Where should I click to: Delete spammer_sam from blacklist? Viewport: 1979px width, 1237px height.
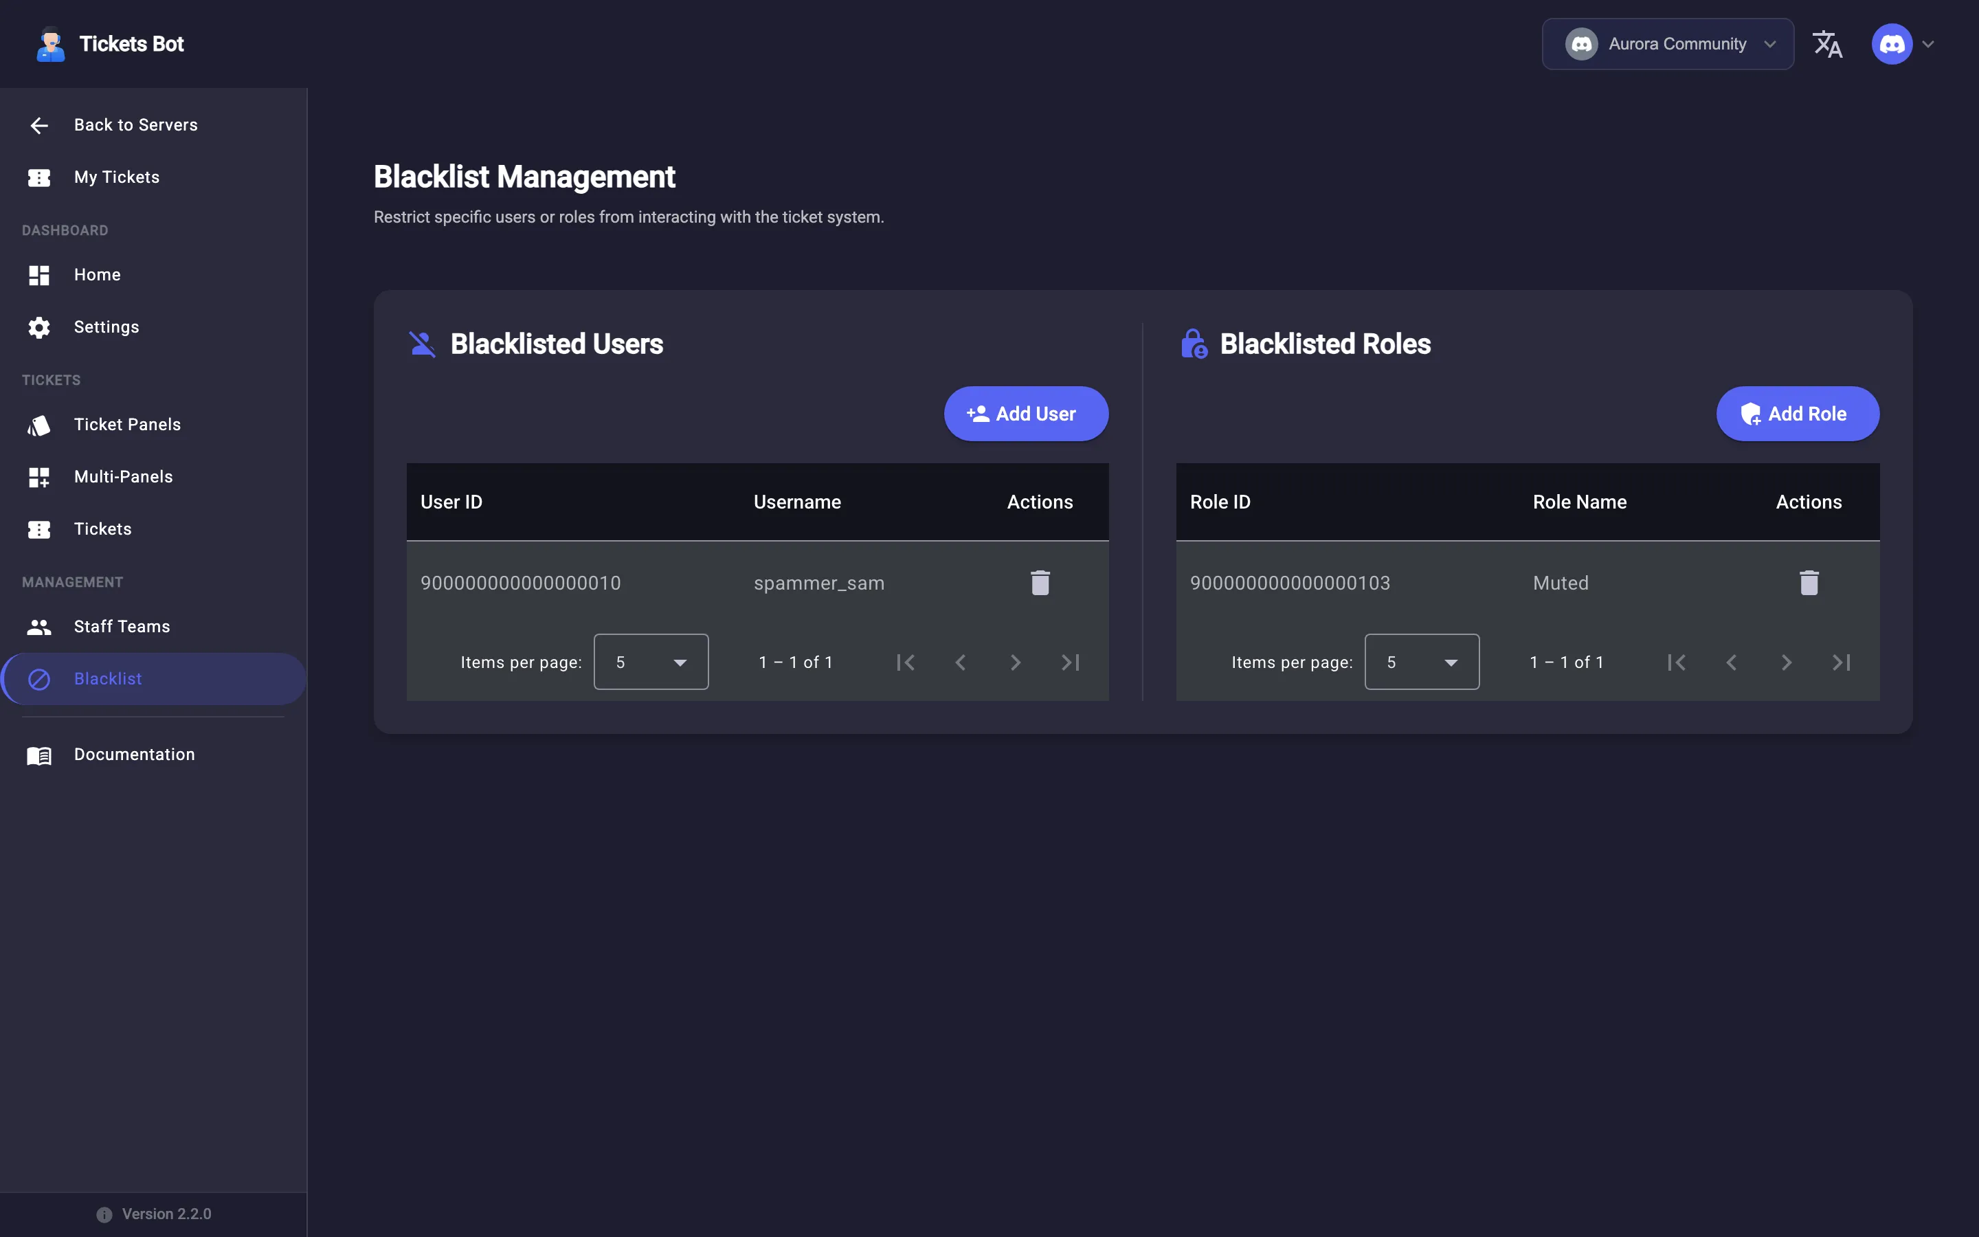pyautogui.click(x=1040, y=583)
